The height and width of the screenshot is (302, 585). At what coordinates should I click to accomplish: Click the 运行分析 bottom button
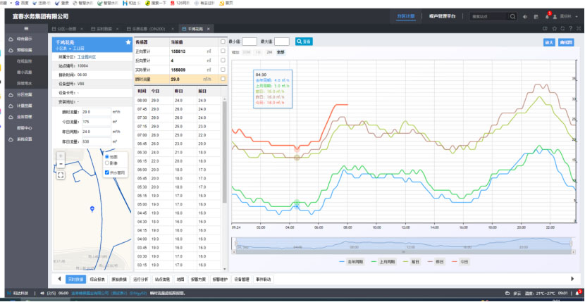click(x=141, y=279)
